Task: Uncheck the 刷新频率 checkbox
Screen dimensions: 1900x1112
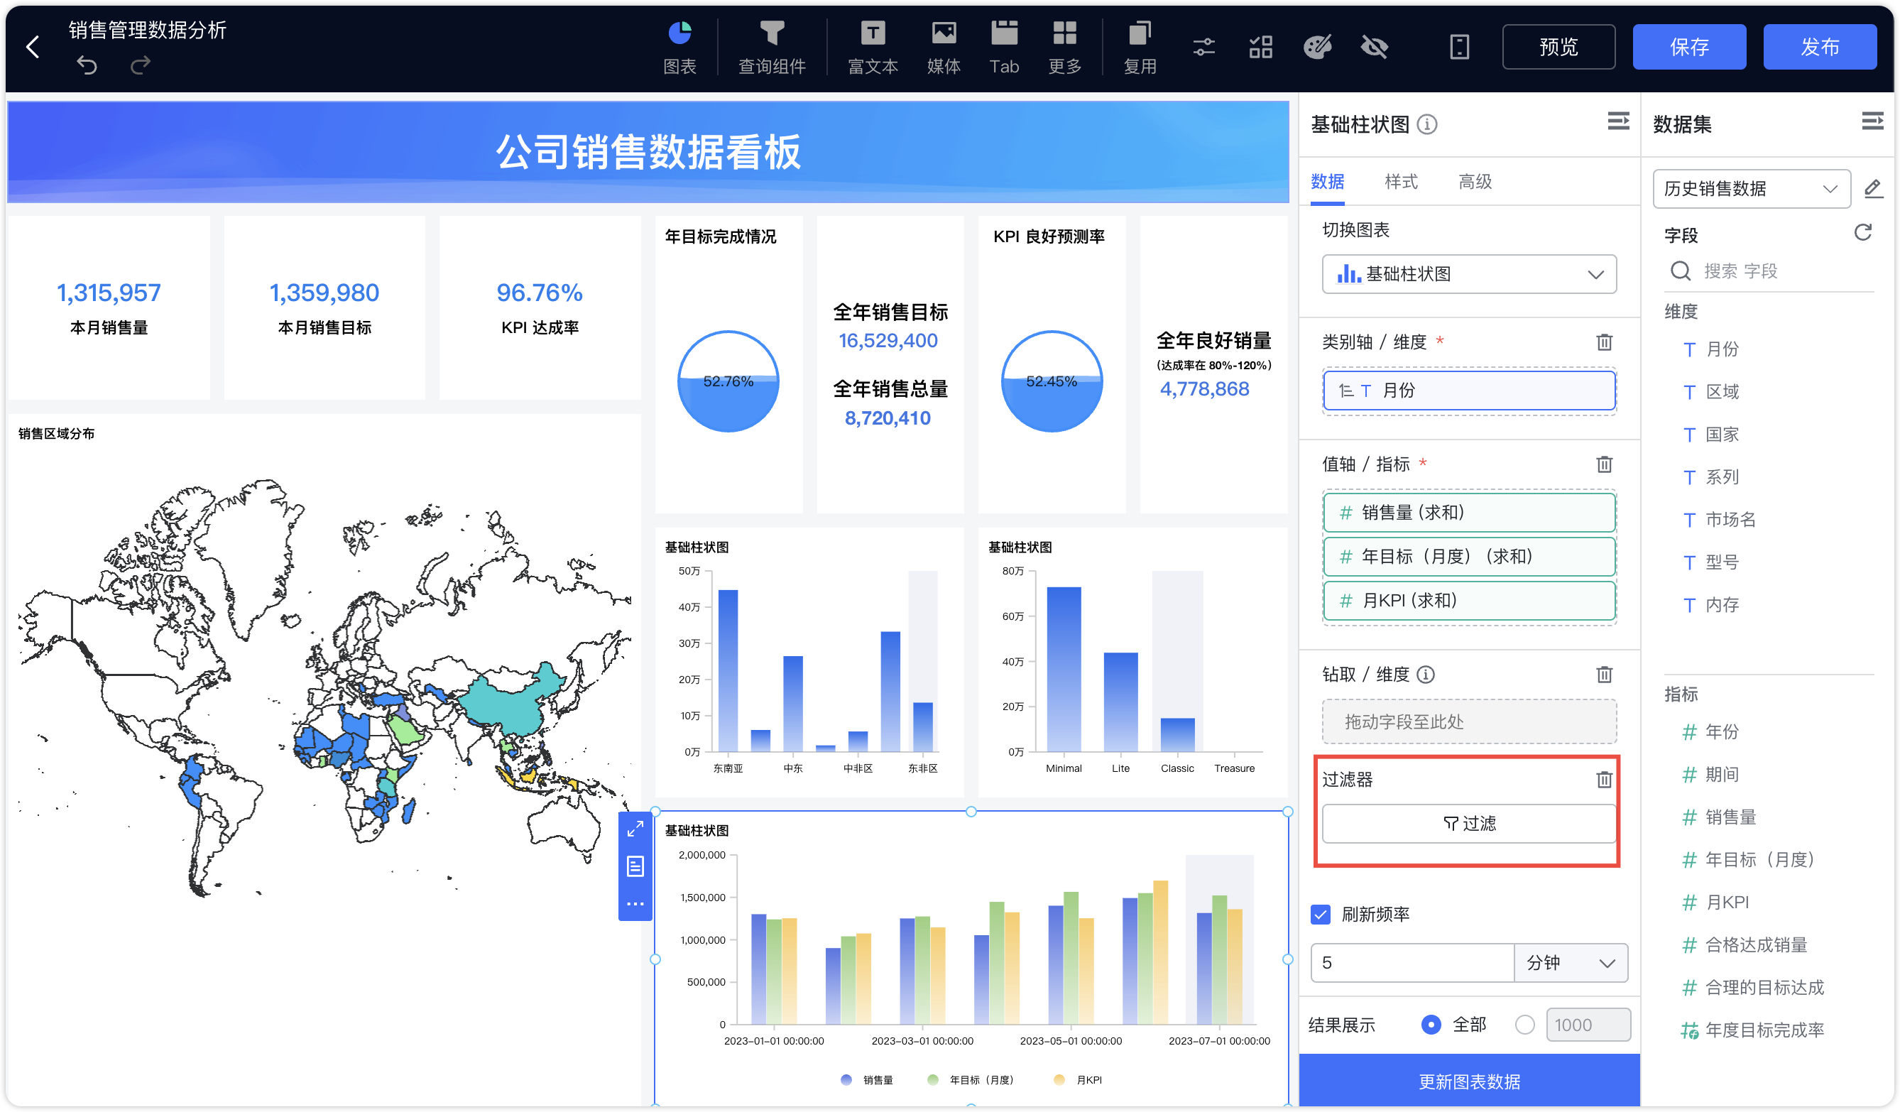Action: [x=1320, y=915]
